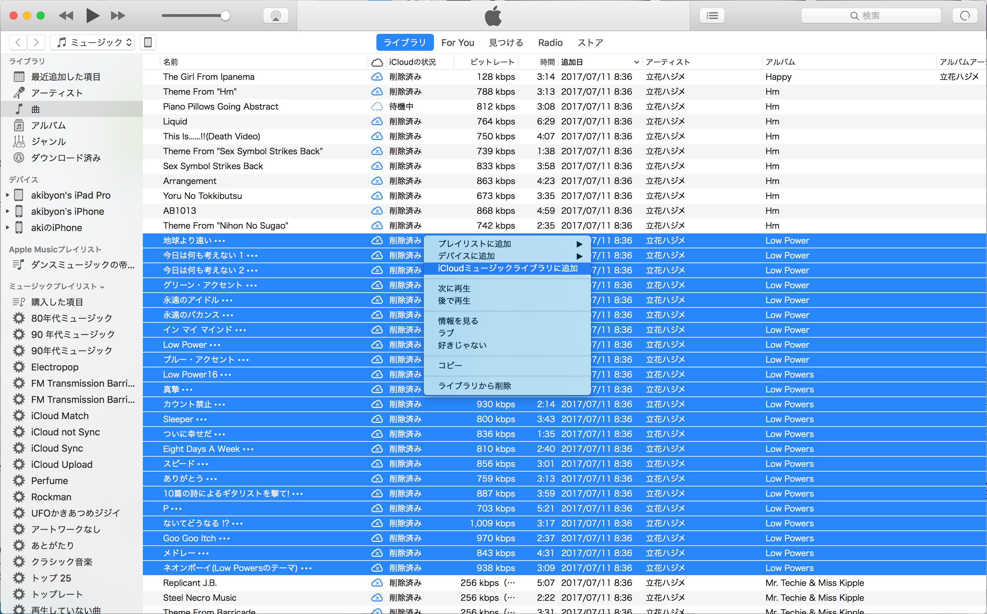Image resolution: width=987 pixels, height=614 pixels.
Task: Switch to the ストア tab
Action: point(590,43)
